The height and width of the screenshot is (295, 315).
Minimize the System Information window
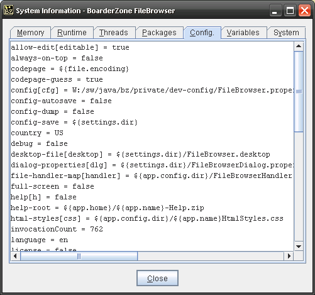[x=275, y=11]
